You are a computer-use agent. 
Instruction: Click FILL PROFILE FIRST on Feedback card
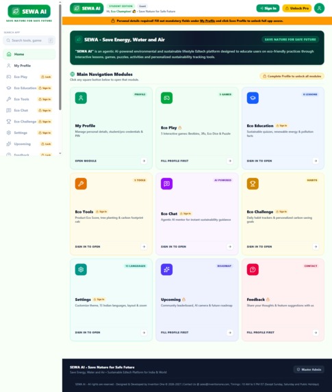point(261,332)
